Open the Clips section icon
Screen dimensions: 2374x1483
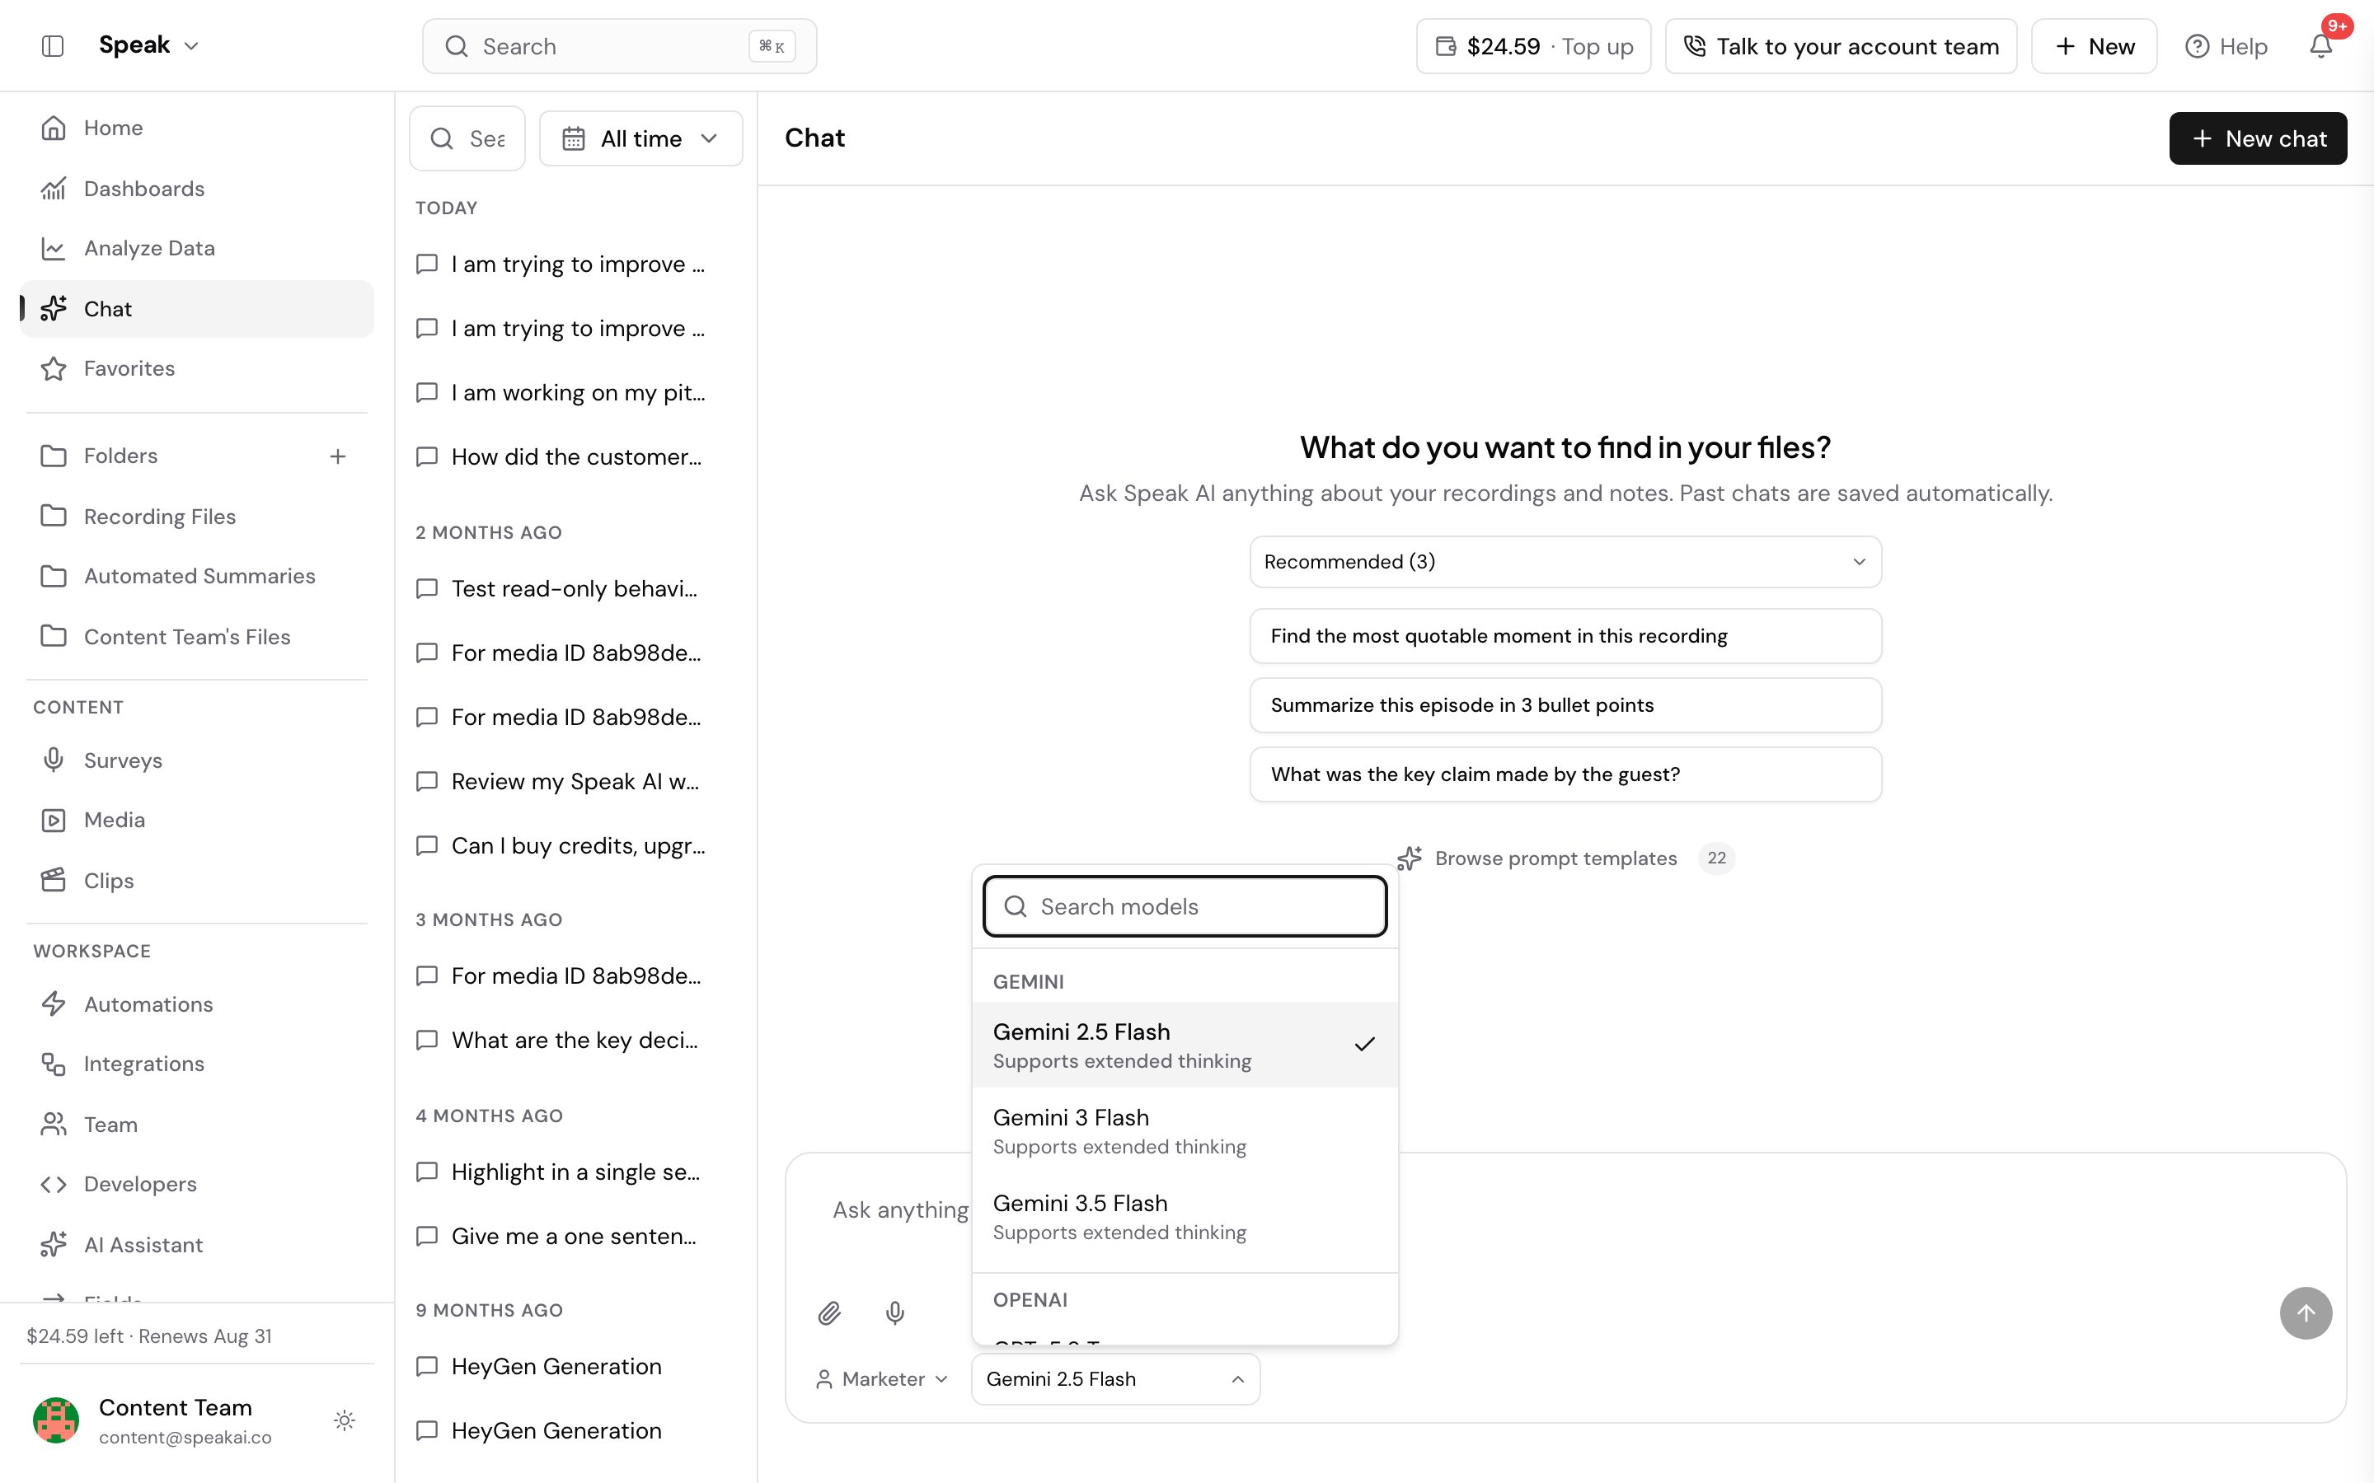tap(54, 881)
